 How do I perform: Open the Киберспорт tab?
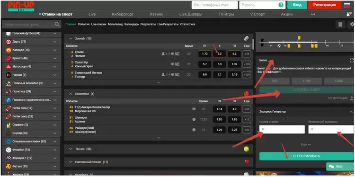pyautogui.click(x=123, y=14)
